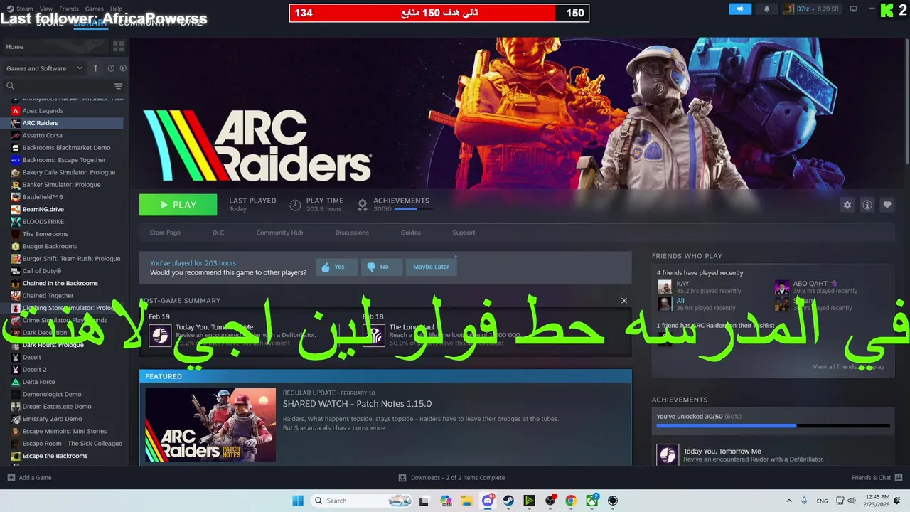Click the achievements gear badge icon
This screenshot has height=512, width=910.
click(363, 205)
